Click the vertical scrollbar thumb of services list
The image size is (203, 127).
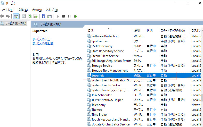[202, 98]
